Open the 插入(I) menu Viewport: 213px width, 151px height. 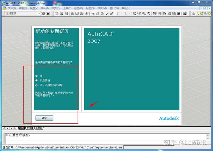coord(45,8)
